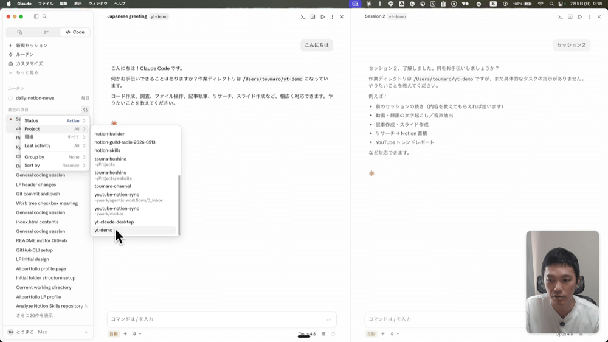The image size is (608, 342).
Task: Click the plus attach icon in Session 2 pane
Action: point(382,334)
